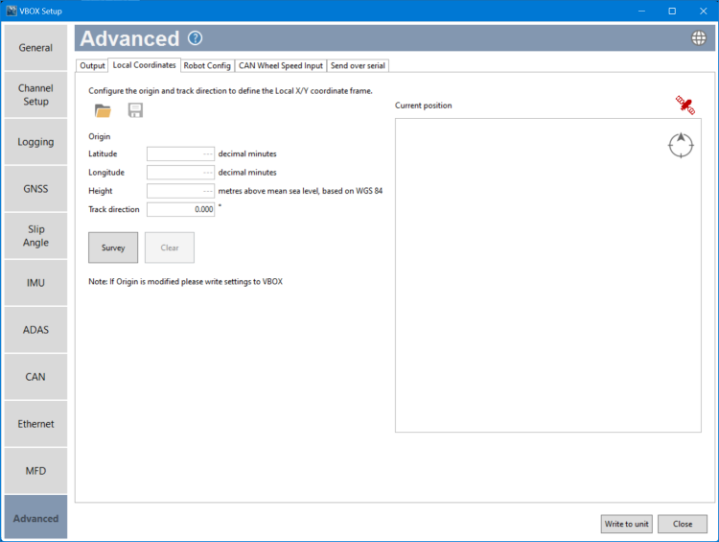
Task: Open the ADAS section
Action: coord(35,330)
